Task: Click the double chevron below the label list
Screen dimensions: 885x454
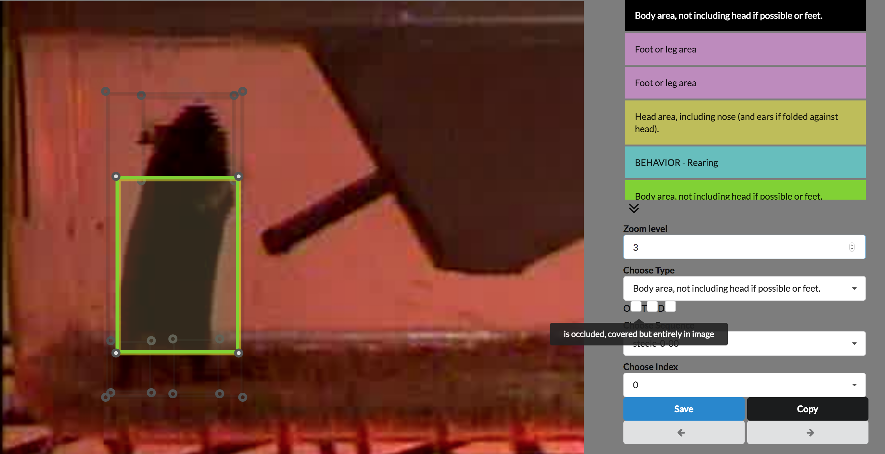Action: (633, 208)
